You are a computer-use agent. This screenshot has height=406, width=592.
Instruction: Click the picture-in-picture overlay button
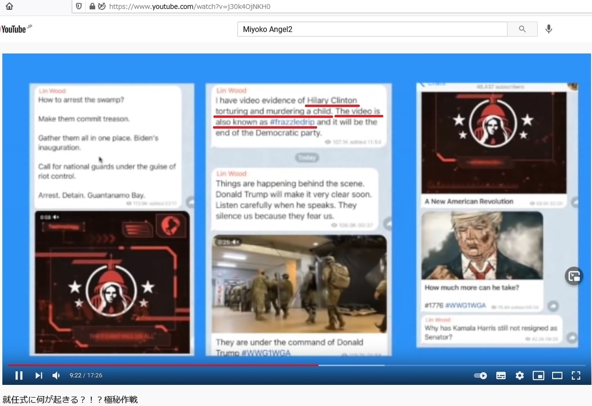(574, 276)
